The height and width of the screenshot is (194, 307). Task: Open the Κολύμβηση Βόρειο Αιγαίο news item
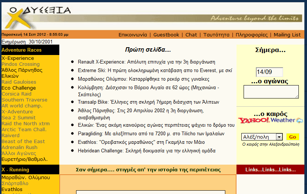tap(148, 91)
